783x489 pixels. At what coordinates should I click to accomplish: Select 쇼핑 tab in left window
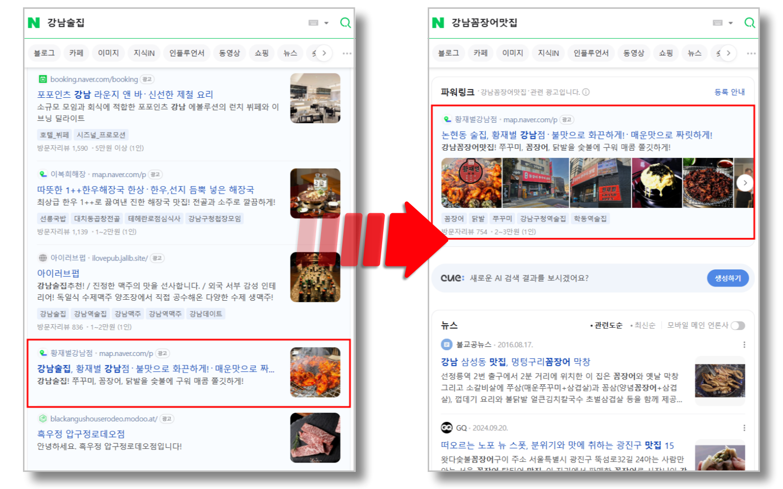[262, 53]
